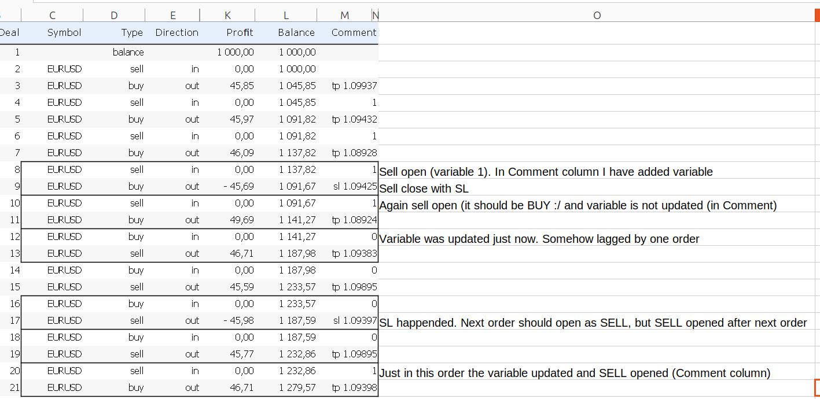Select comment 'tp 1.08924'

point(355,220)
